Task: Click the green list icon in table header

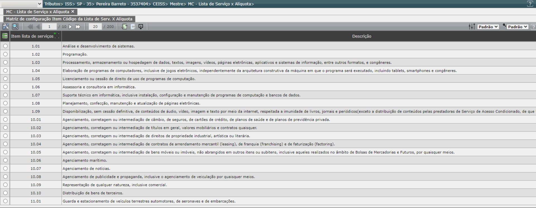Action: (x=5, y=36)
